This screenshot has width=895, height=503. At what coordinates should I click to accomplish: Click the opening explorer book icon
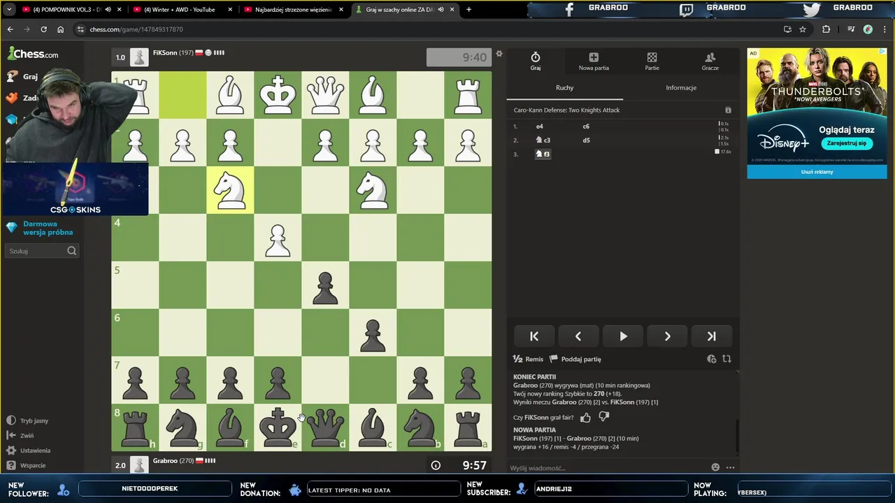[728, 110]
